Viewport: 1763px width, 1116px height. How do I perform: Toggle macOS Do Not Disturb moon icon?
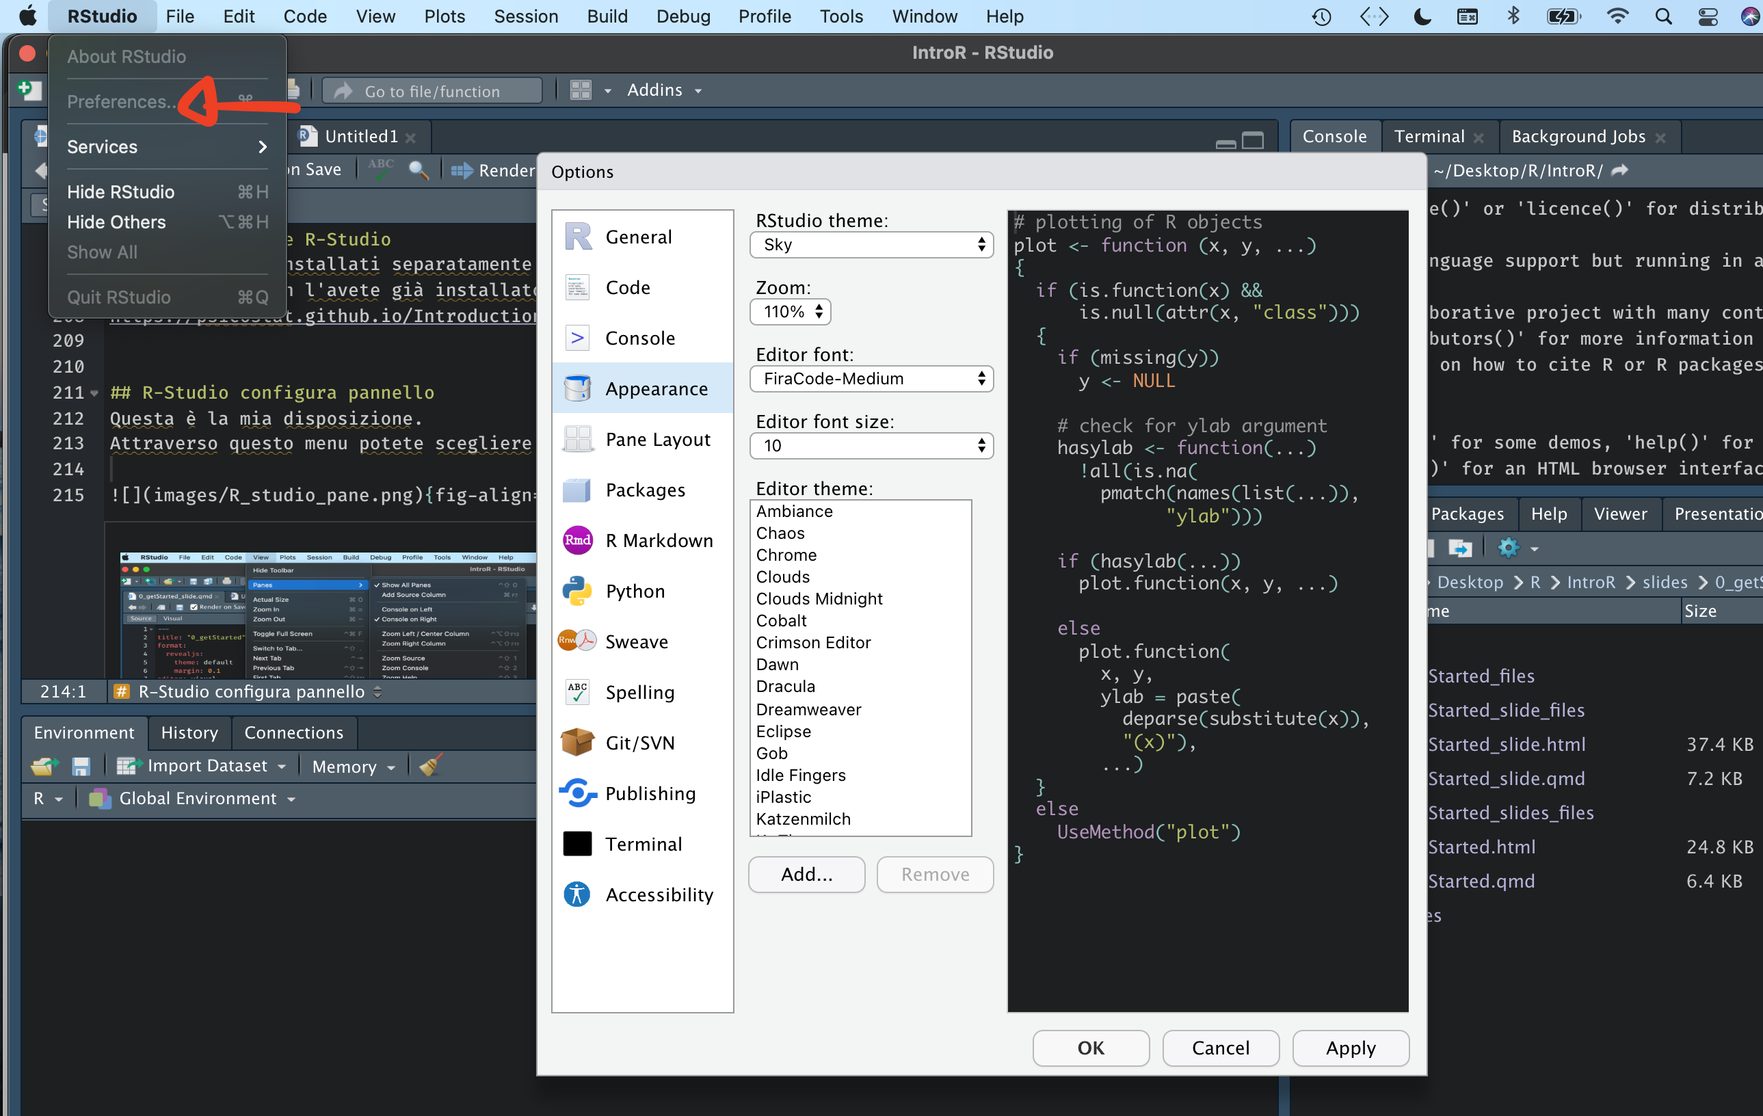tap(1422, 16)
